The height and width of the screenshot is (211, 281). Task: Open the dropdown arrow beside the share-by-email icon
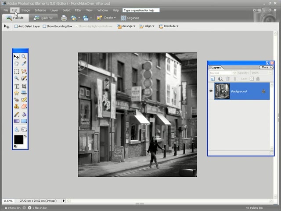click(91, 18)
